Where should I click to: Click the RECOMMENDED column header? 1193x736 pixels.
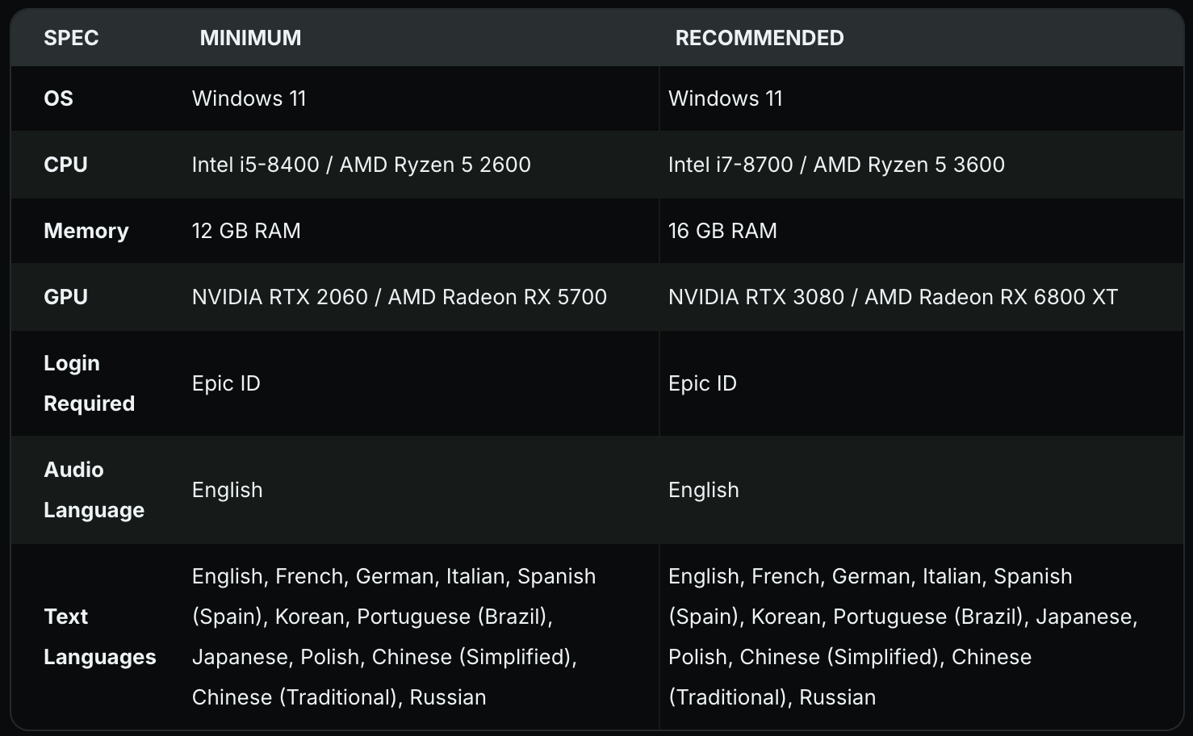759,38
